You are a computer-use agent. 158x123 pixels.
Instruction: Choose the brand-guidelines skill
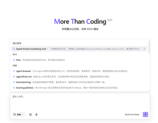coord(79,88)
